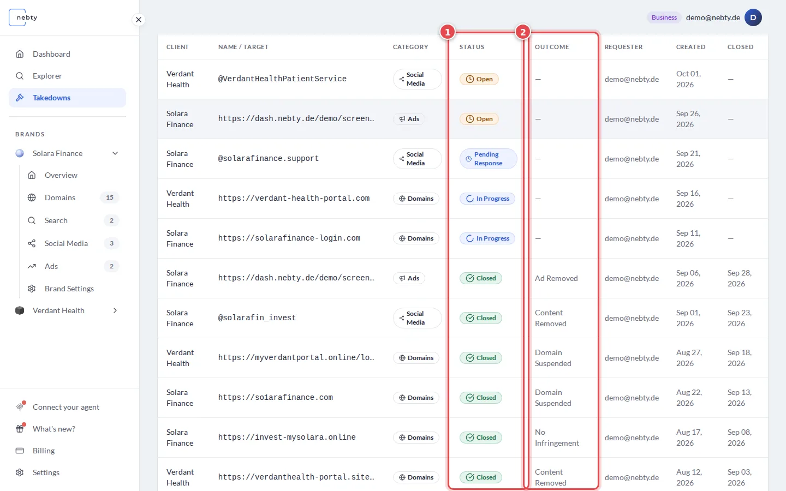Click the Business plan badge

click(664, 17)
